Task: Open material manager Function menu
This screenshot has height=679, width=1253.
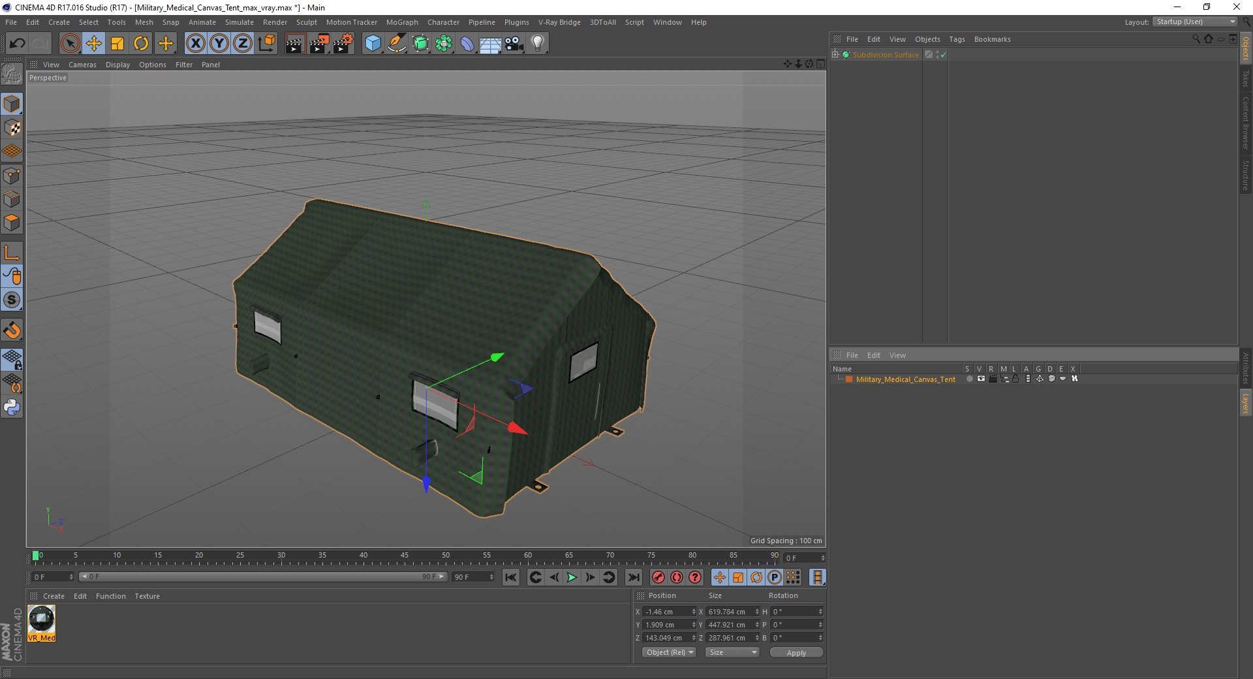Action: tap(110, 596)
